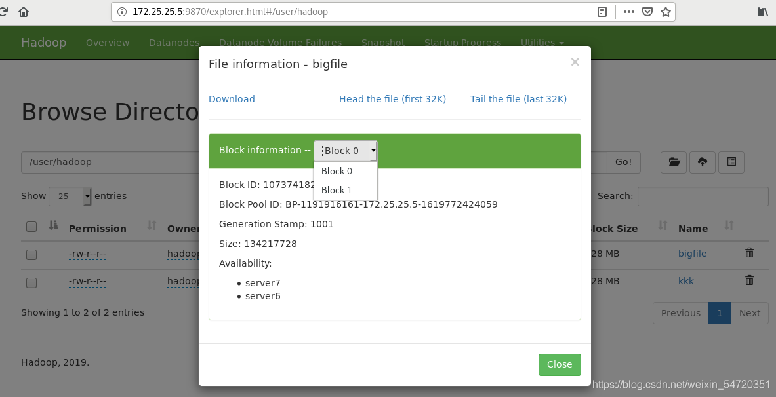Sort by the first column sort icon

54,225
